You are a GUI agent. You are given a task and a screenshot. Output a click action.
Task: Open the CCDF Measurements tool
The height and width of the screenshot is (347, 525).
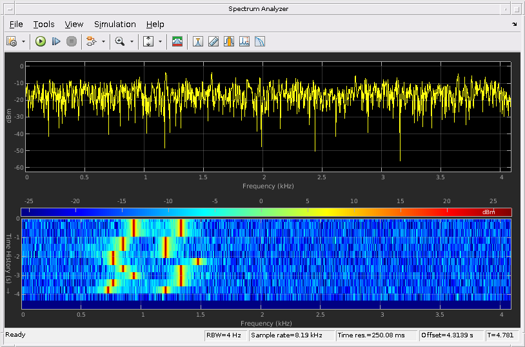(x=260, y=41)
